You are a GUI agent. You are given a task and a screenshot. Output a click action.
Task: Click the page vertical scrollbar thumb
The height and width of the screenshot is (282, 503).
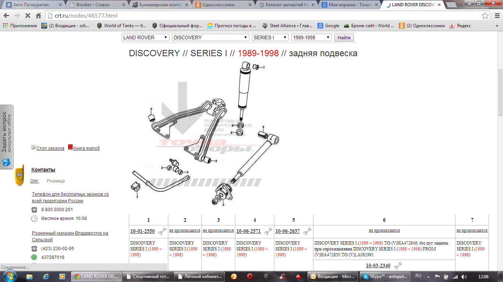pos(500,93)
